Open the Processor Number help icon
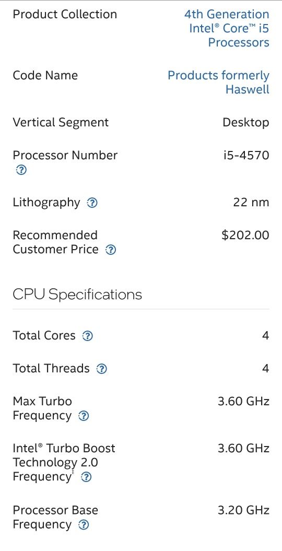The image size is (282, 551). tap(21, 170)
